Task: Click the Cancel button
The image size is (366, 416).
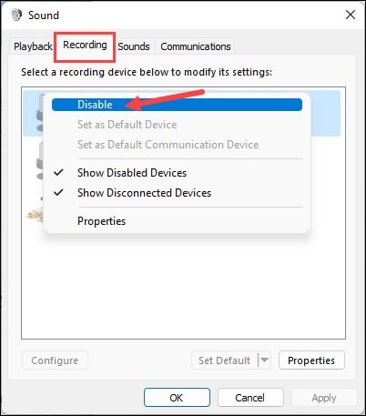Action: pos(250,398)
